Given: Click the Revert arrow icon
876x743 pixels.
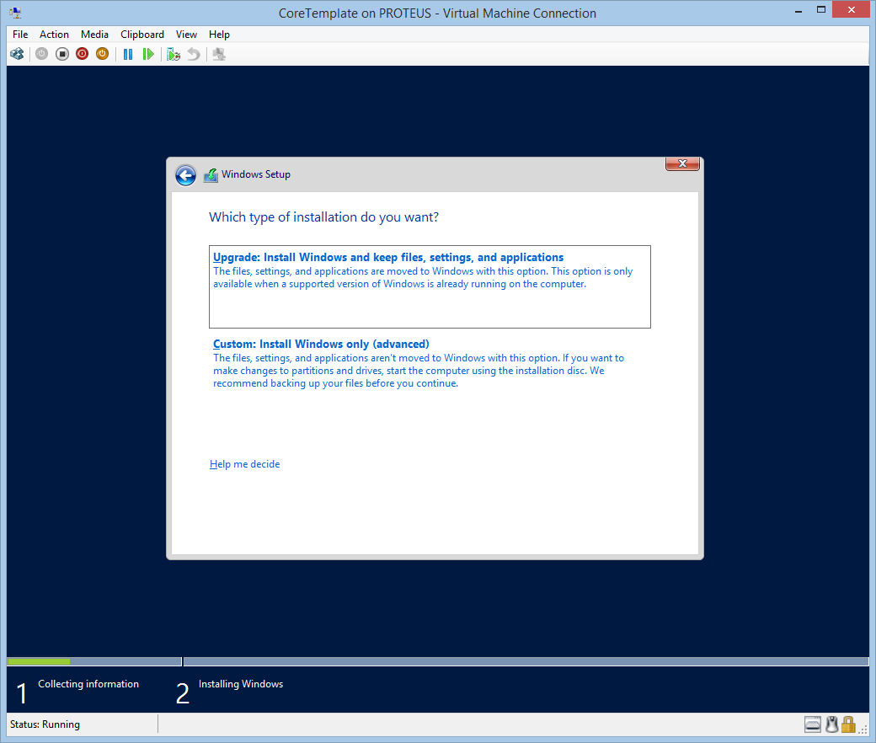Looking at the screenshot, I should 194,54.
